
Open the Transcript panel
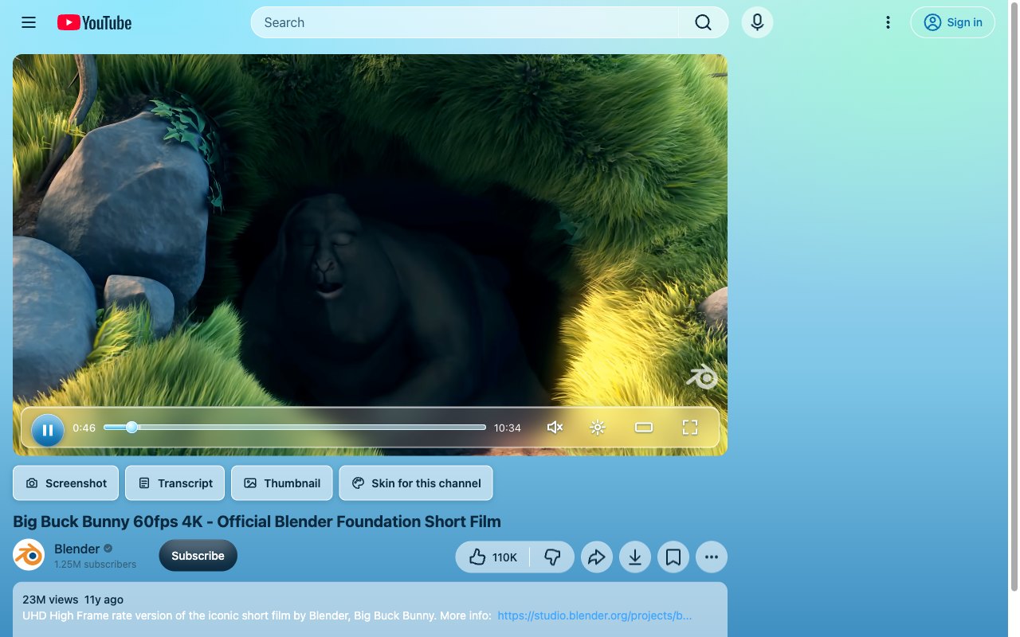[x=175, y=483]
